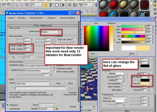Open Select by Name list tool
The image size is (157, 112).
51,5
